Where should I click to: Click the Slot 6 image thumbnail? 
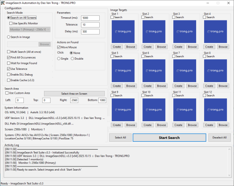(154, 71)
